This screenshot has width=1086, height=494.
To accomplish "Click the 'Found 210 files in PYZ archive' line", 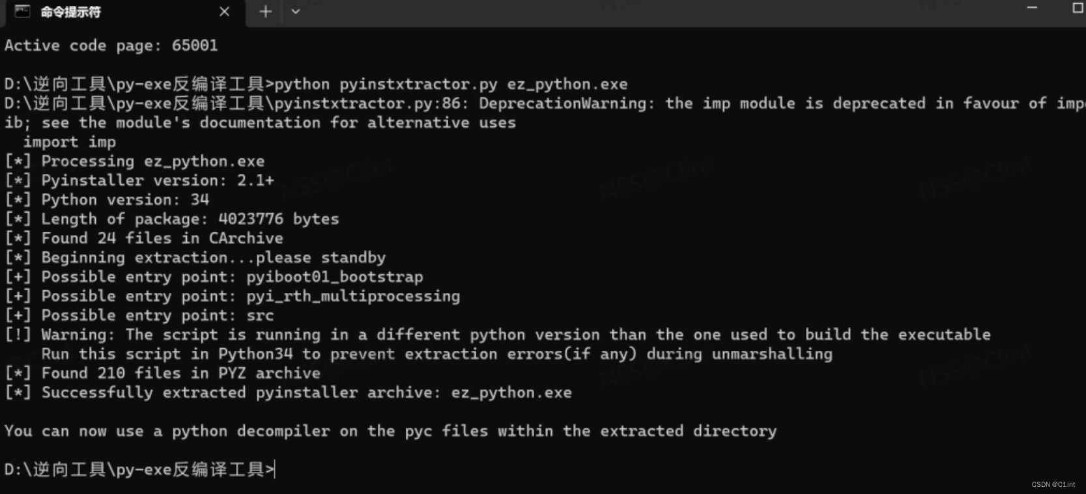I will tap(163, 373).
